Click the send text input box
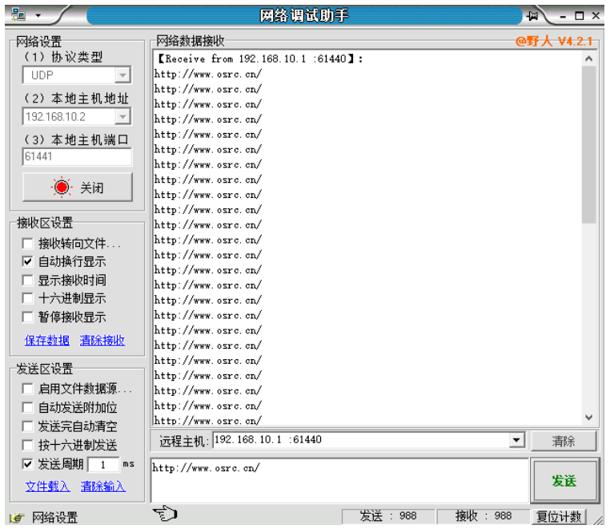The image size is (610, 529). pos(339,480)
